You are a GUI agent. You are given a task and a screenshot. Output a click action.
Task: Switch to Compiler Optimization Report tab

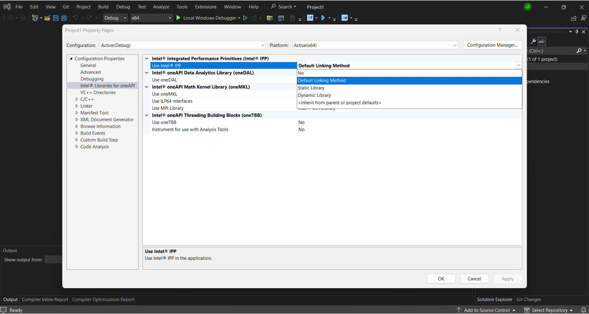(103, 300)
